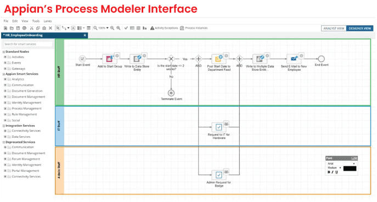
Task: Click the Start Event node
Action: tap(82, 59)
